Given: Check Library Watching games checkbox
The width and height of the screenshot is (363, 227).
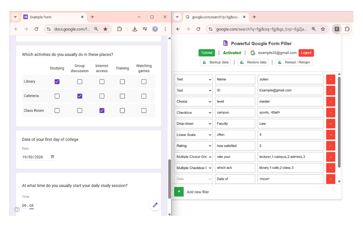Looking at the screenshot, I should [x=144, y=81].
